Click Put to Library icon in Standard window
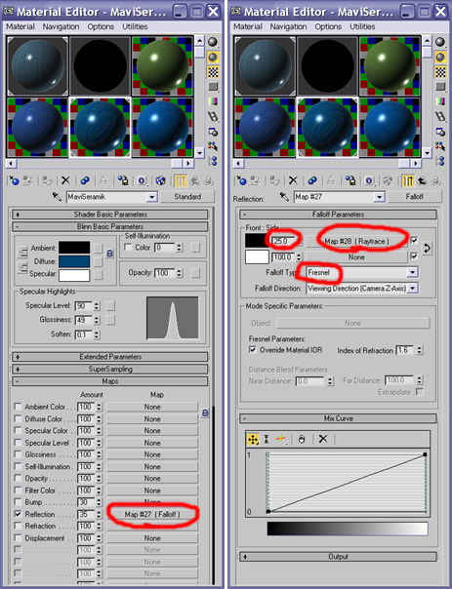The height and width of the screenshot is (589, 452). [123, 180]
